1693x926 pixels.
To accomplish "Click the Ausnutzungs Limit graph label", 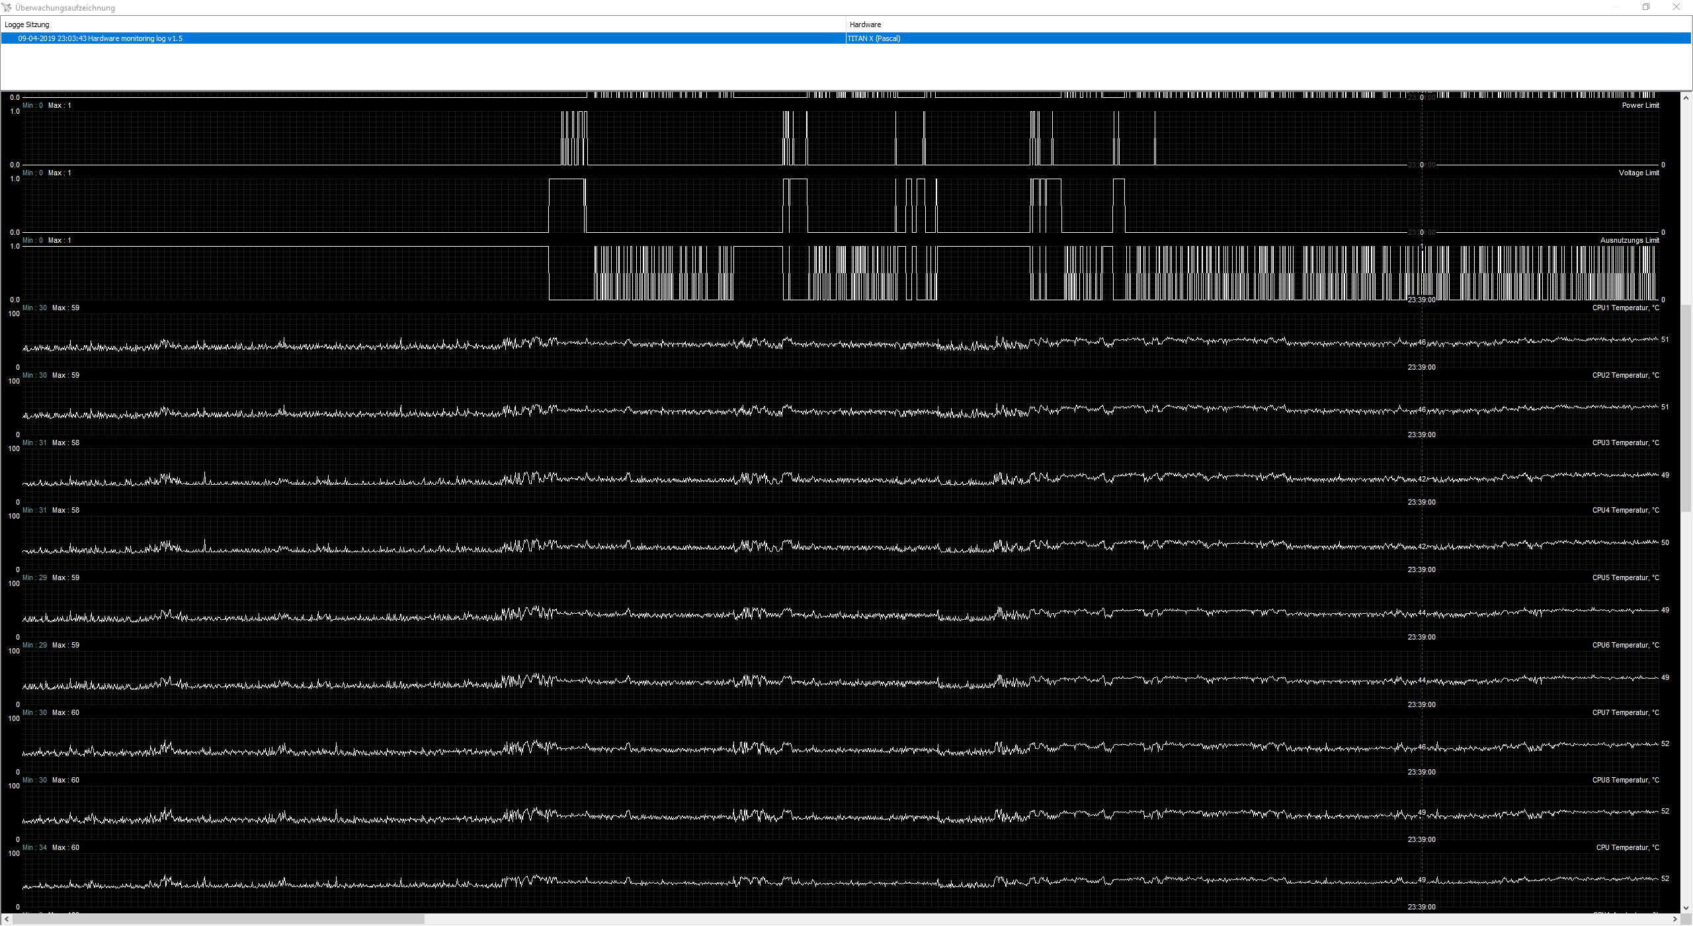I will coord(1629,241).
